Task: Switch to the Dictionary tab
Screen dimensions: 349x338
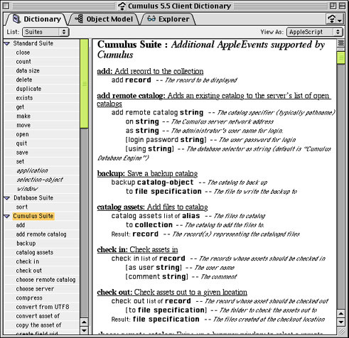Action: click(37, 19)
